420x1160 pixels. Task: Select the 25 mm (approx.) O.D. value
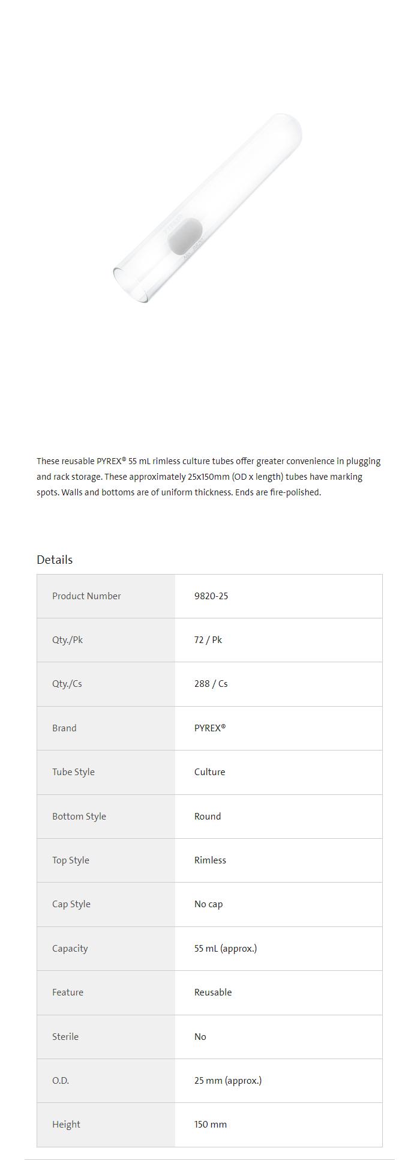point(228,1081)
